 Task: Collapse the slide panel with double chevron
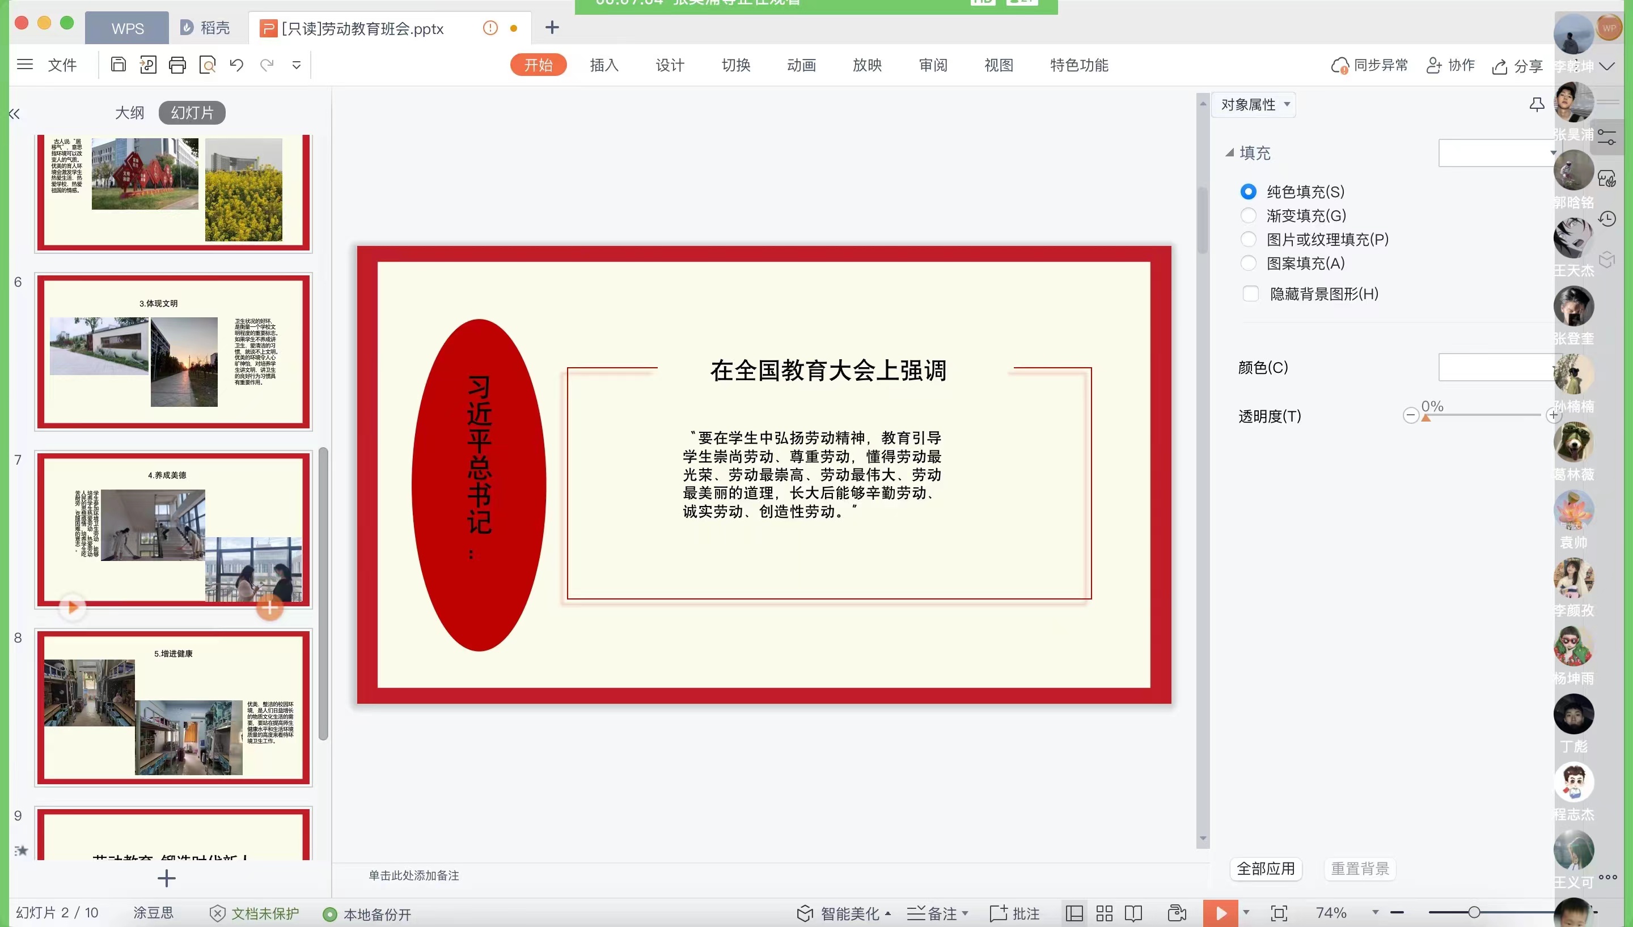[15, 113]
